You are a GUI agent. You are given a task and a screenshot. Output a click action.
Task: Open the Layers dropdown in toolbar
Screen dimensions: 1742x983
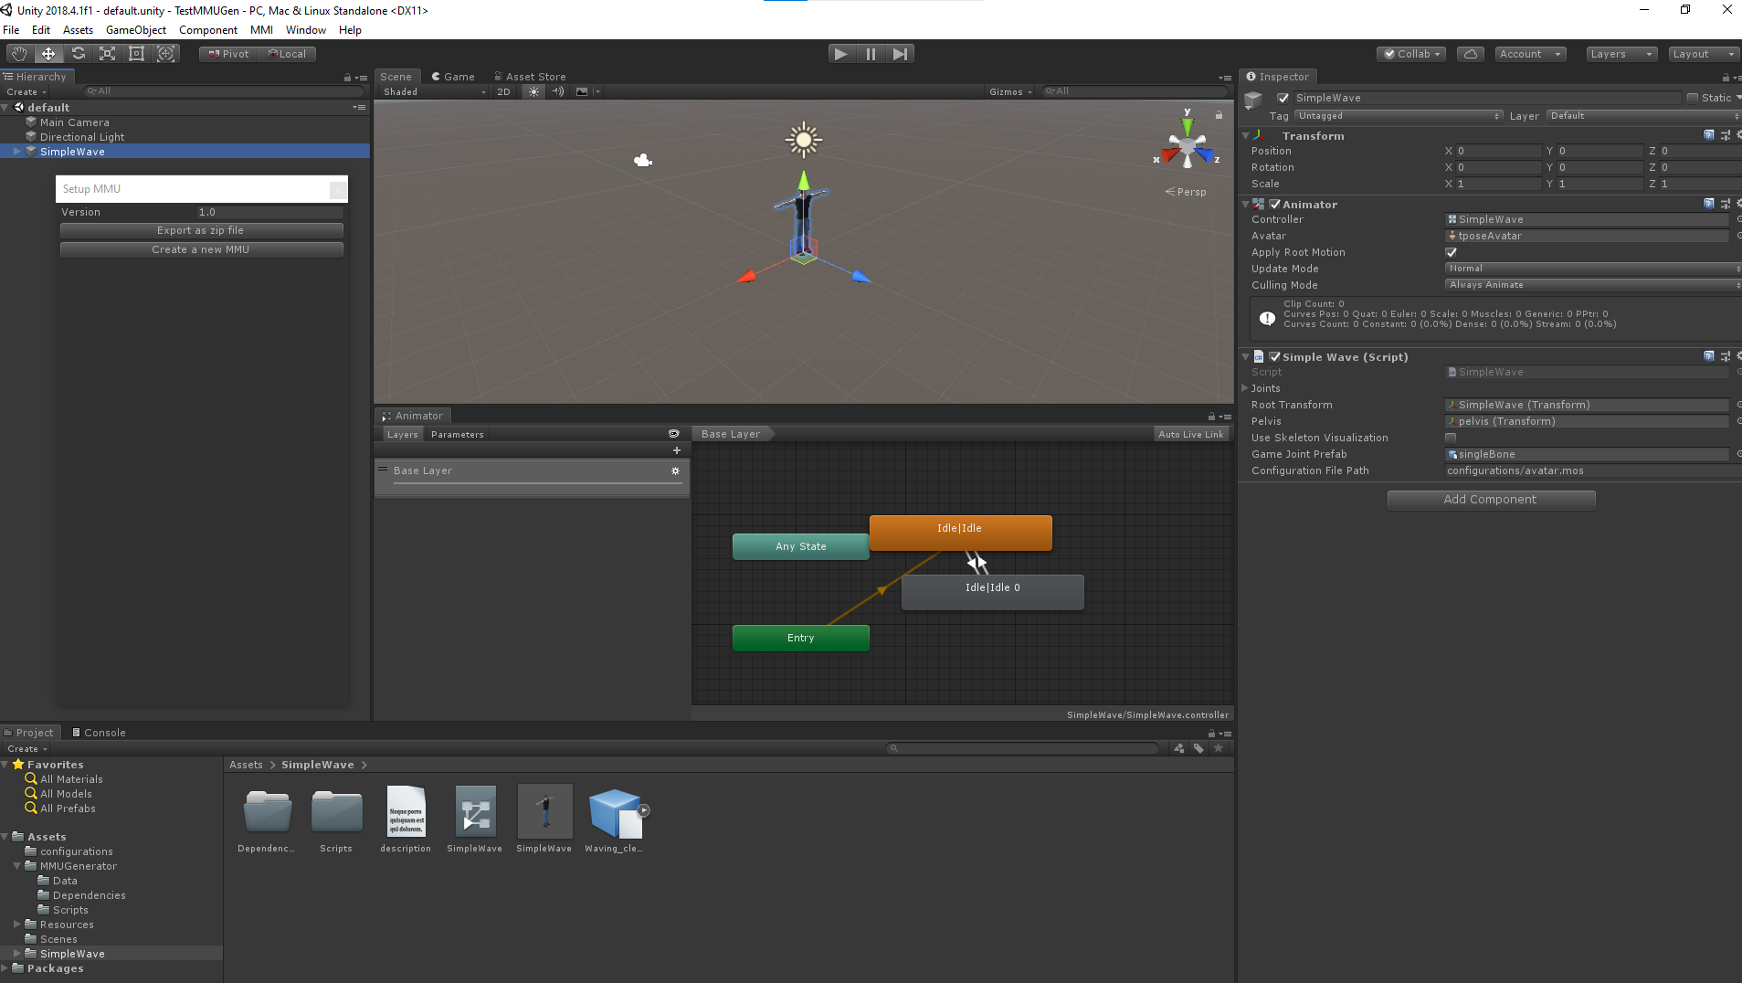click(1621, 54)
